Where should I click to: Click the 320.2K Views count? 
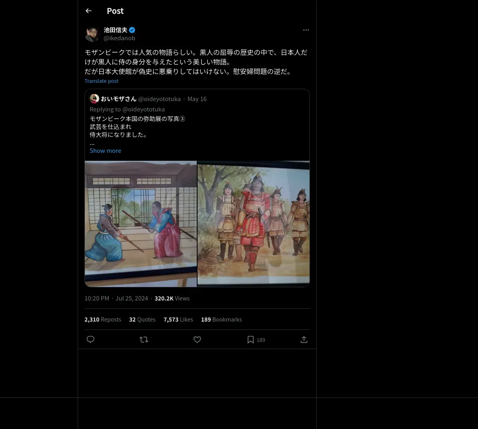click(172, 298)
